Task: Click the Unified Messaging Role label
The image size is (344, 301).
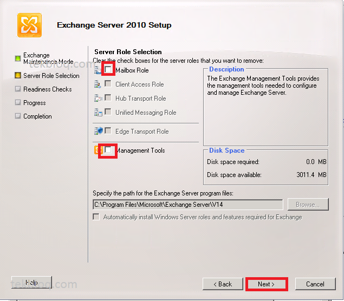Action: (x=146, y=113)
